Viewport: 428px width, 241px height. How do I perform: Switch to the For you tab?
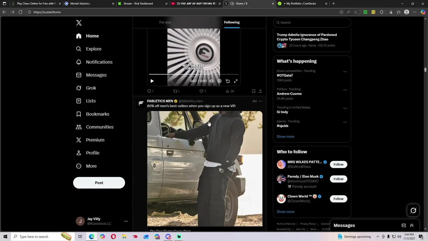click(x=165, y=22)
